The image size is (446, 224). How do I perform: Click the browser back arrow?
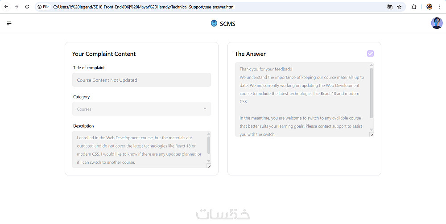tap(6, 7)
